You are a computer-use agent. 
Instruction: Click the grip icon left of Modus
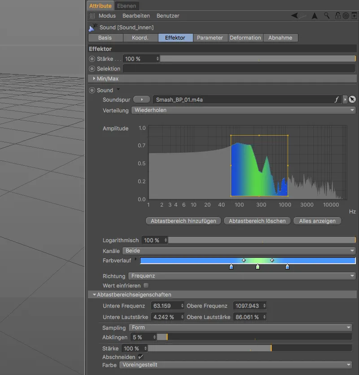[92, 16]
